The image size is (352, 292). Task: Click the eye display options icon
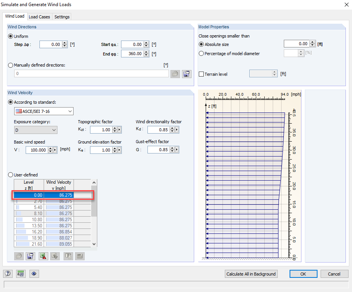[34, 274]
